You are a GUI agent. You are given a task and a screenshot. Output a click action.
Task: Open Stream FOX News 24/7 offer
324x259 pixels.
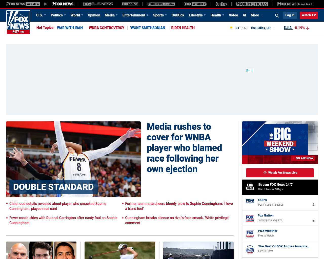(280, 187)
